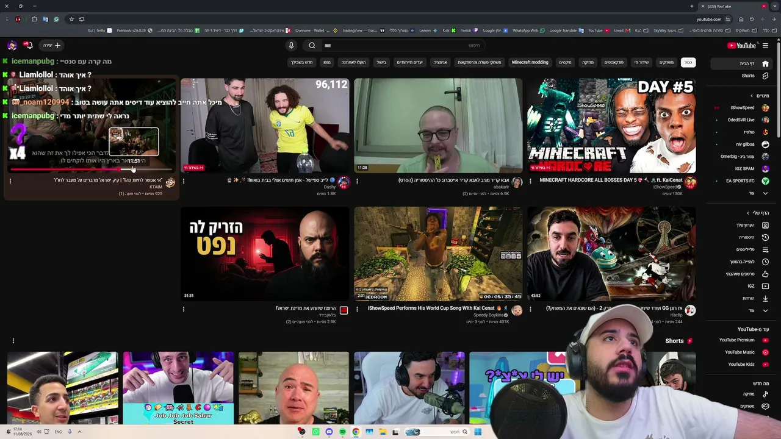Image resolution: width=781 pixels, height=439 pixels.
Task: Open the OdedSVR Live subscription channel
Action: point(743,120)
